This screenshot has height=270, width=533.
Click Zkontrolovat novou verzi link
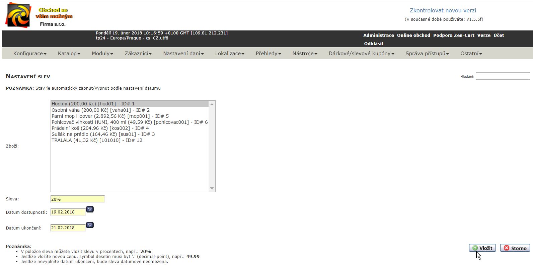443,11
